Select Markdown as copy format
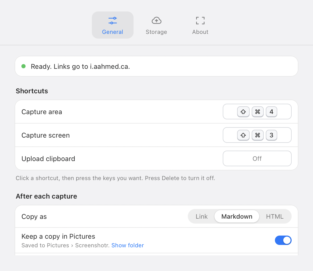This screenshot has height=271, width=313. 237,216
